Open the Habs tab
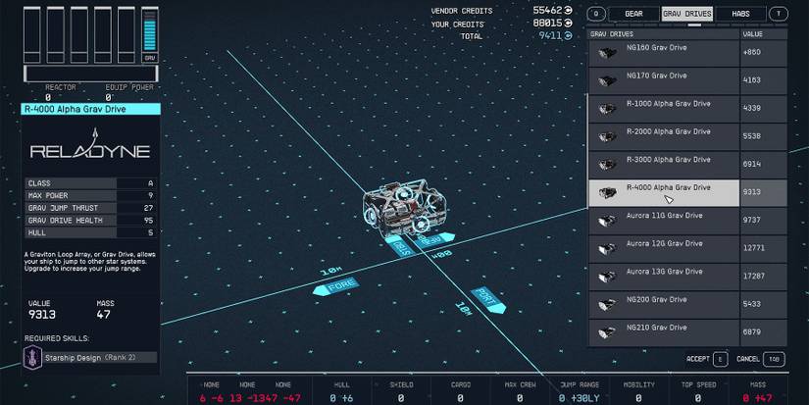Screen dimensions: 809x405 740,14
